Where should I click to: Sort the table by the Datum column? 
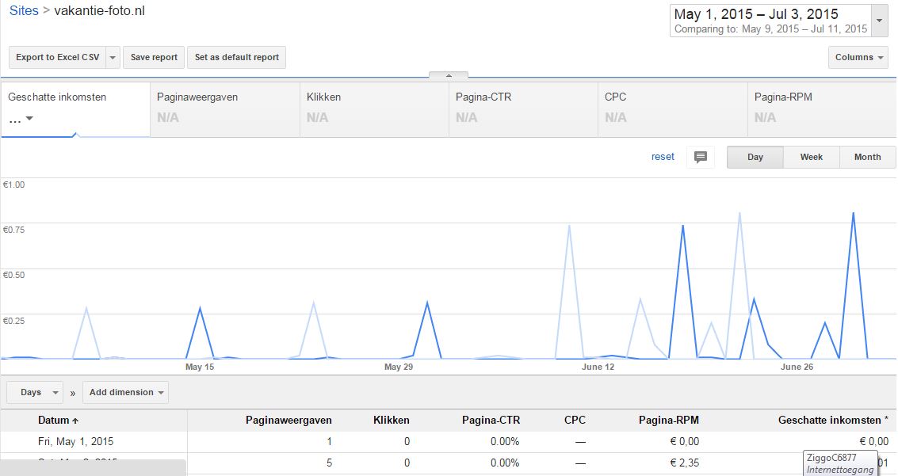[58, 420]
